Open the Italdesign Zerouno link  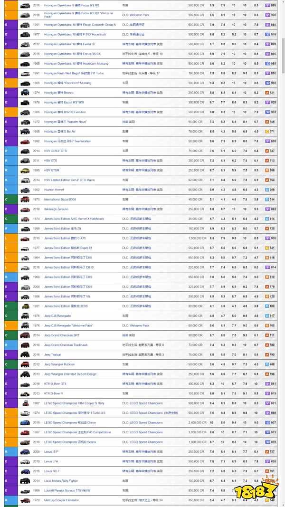56,209
